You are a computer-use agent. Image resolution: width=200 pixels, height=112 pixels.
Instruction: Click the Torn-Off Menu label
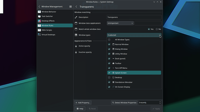tap(121, 68)
